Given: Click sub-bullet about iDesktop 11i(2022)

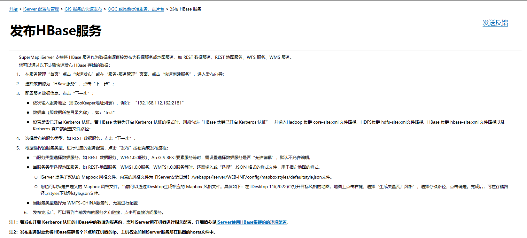Looking at the screenshot, I should [274, 190].
